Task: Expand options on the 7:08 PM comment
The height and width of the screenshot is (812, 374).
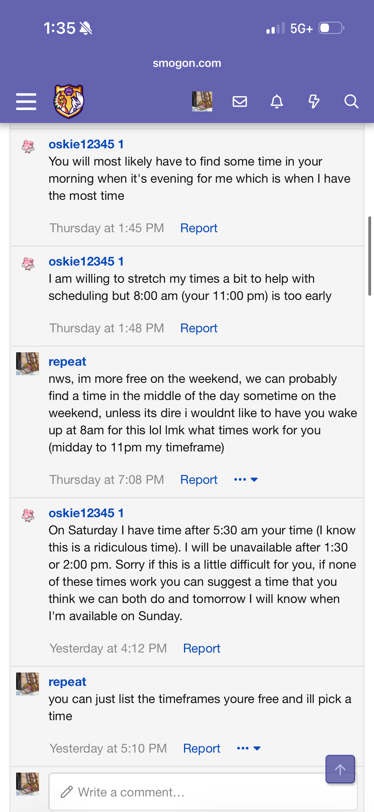Action: [x=246, y=480]
